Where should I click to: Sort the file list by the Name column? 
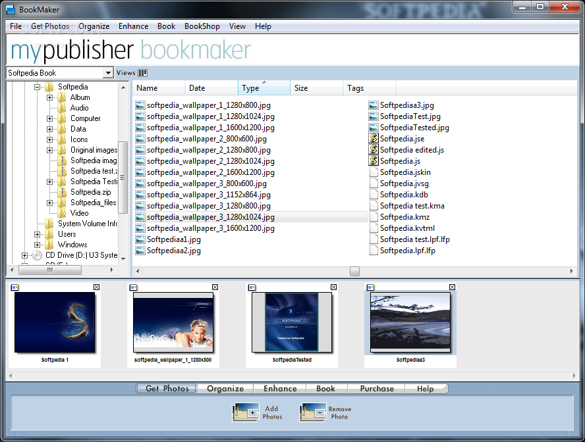click(x=159, y=88)
